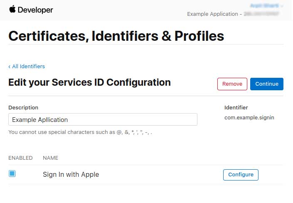
Task: Click the account menu chevron arrow
Action: 282,6
